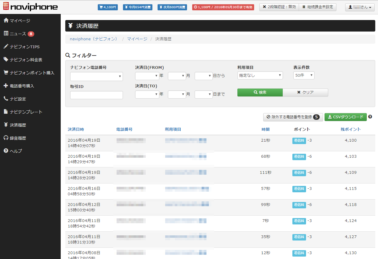Screen dimensions: 378x259
Task: Click the 着信料 label in the 21秒 row
Action: coord(299,140)
